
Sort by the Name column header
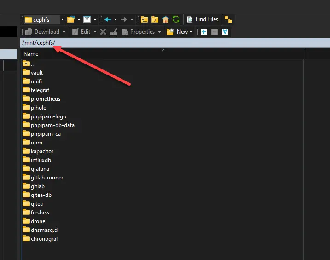(x=162, y=54)
